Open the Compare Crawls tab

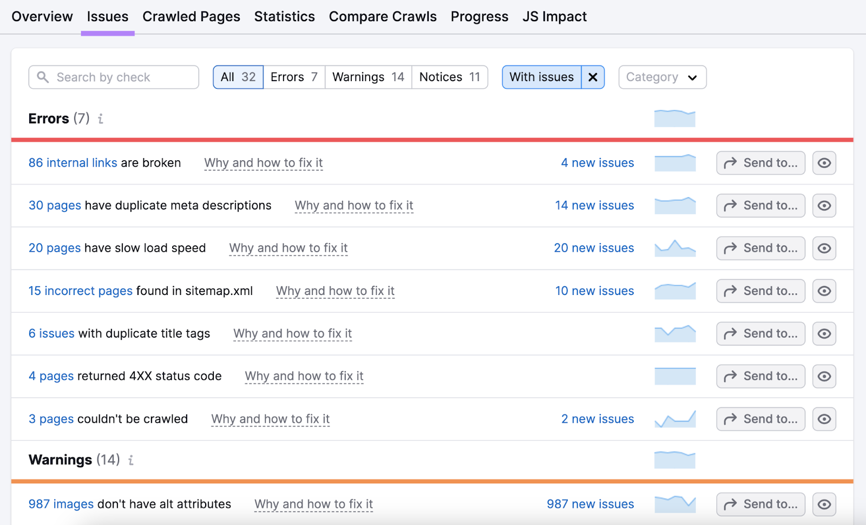coord(382,17)
